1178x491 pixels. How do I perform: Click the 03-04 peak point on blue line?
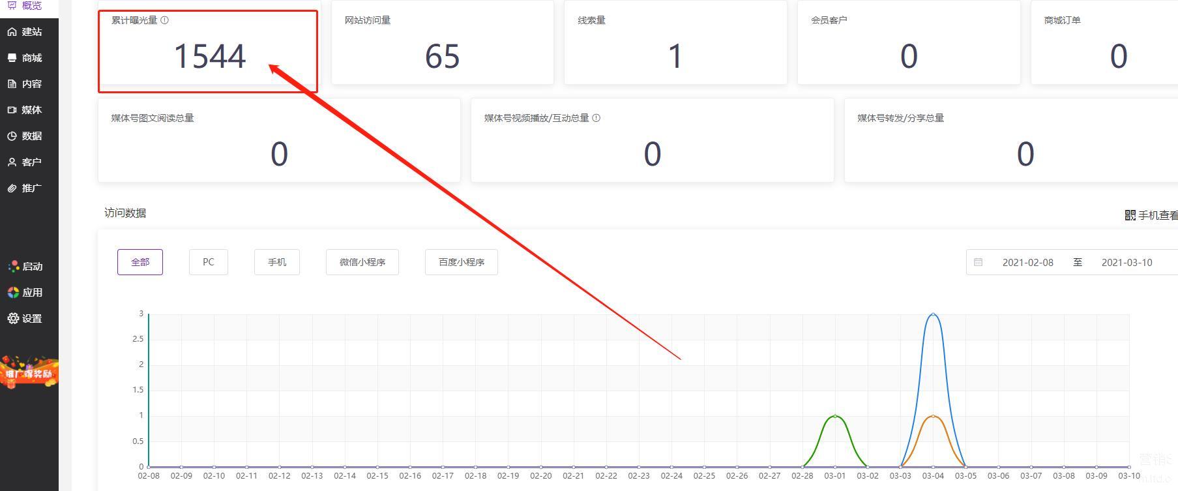pos(933,314)
